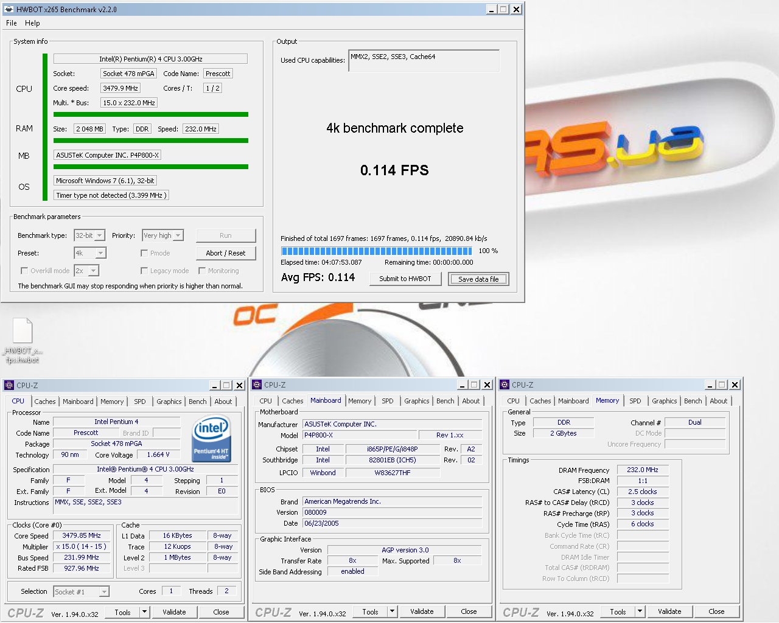This screenshot has width=779, height=623.
Task: Open Graphics tab in right CPU-Z window
Action: point(665,402)
